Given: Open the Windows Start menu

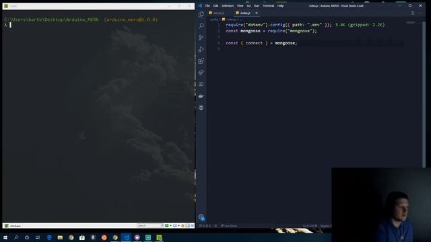Looking at the screenshot, I should point(5,237).
